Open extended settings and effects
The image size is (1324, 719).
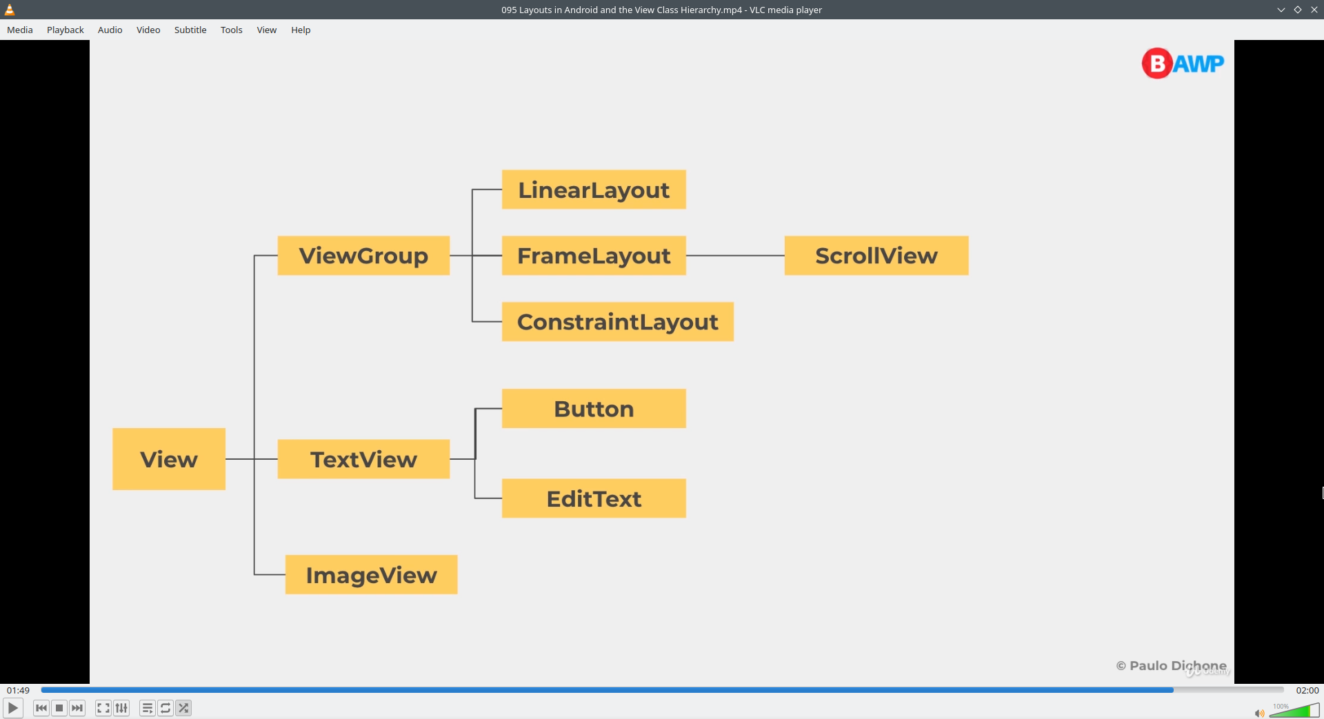(x=121, y=708)
